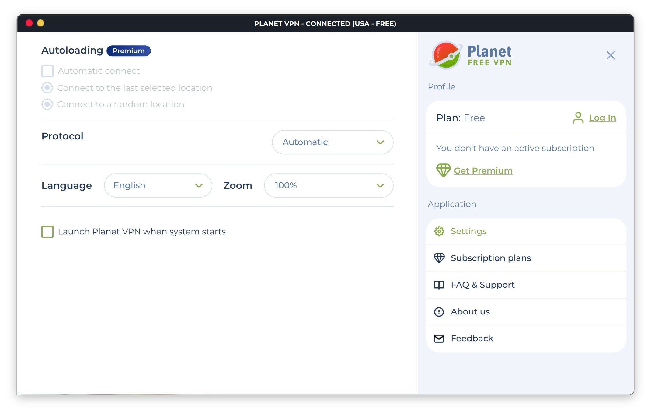This screenshot has width=651, height=414.
Task: Select Connect to a random location
Action: (47, 104)
